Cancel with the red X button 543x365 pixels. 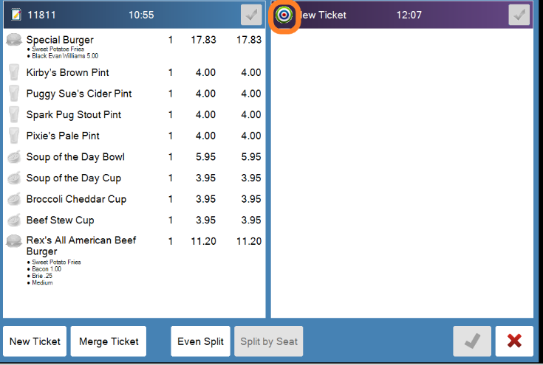[514, 341]
